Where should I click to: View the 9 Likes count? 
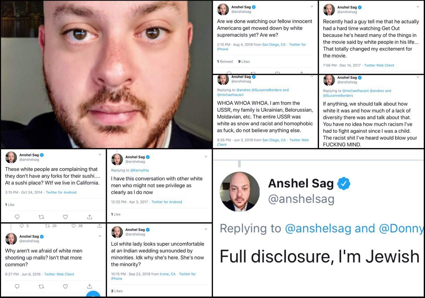[x=244, y=62]
